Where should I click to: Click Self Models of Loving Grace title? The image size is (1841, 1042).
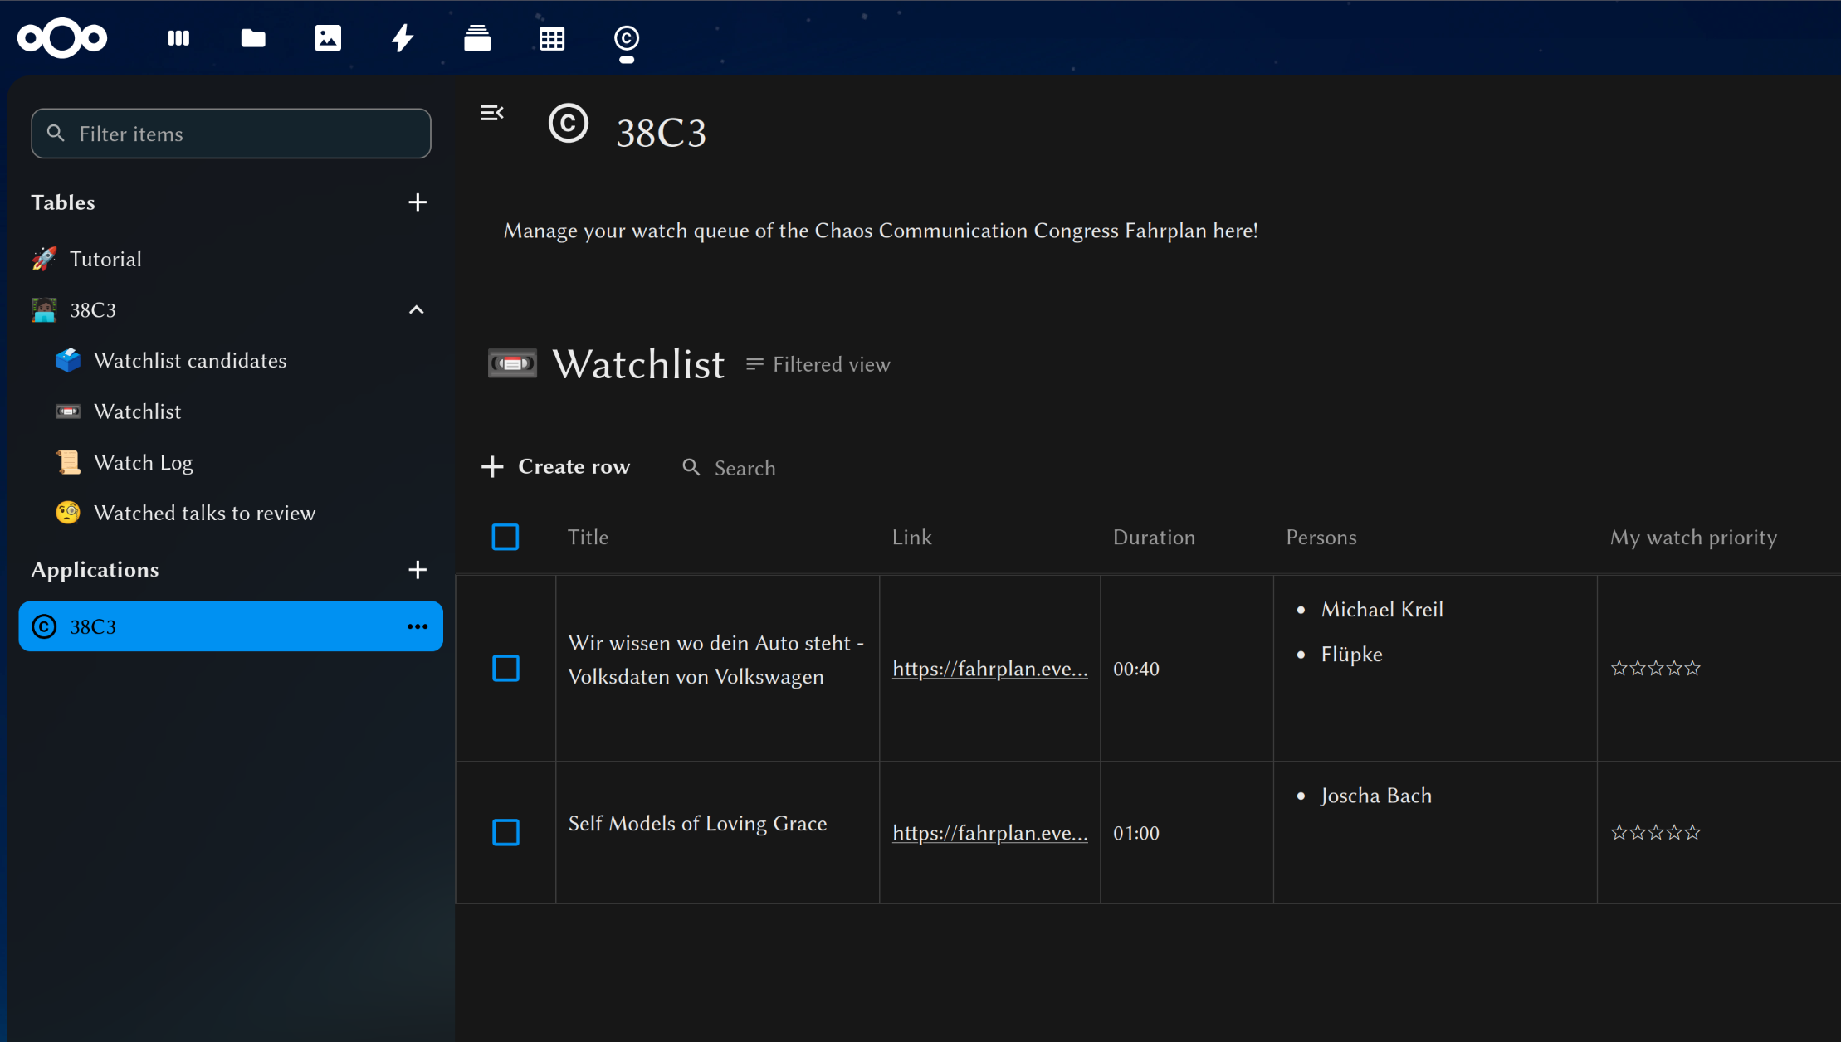[x=697, y=824]
